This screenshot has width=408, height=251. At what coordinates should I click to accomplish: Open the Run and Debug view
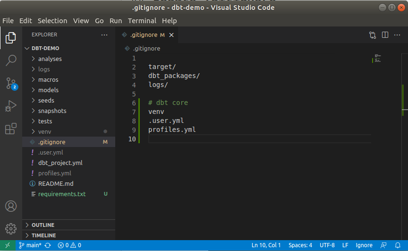point(11,106)
